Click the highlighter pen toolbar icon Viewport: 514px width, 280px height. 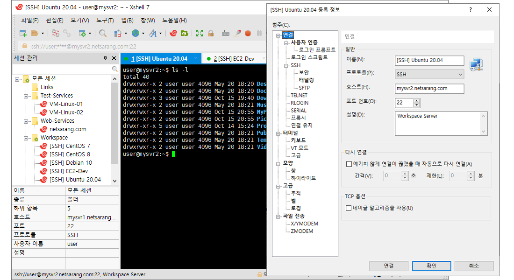coord(237,33)
